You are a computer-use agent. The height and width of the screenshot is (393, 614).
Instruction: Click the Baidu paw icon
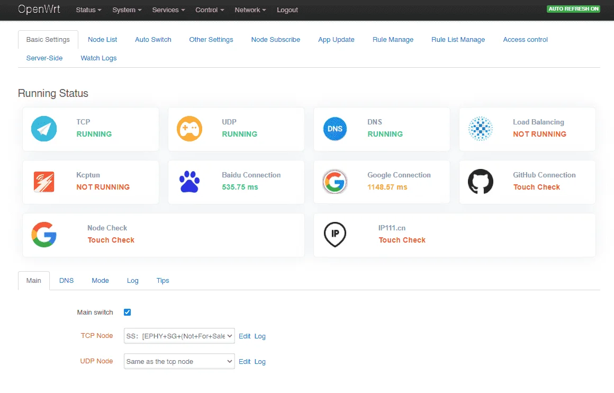click(189, 182)
